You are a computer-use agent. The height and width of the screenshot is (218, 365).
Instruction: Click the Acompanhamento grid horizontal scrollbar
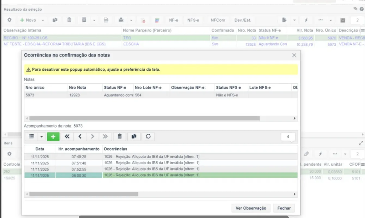pyautogui.click(x=84, y=194)
